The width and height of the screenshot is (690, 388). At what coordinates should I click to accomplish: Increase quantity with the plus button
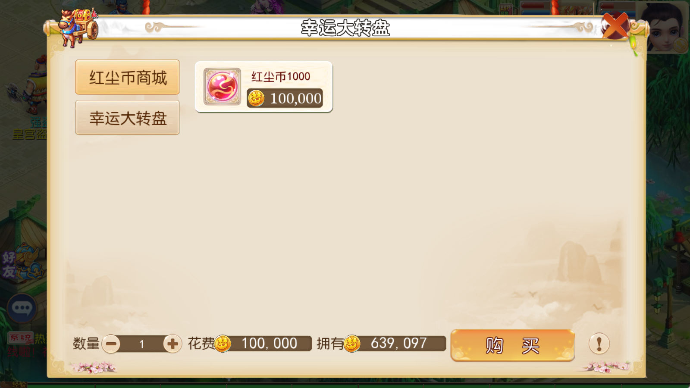[x=172, y=344]
